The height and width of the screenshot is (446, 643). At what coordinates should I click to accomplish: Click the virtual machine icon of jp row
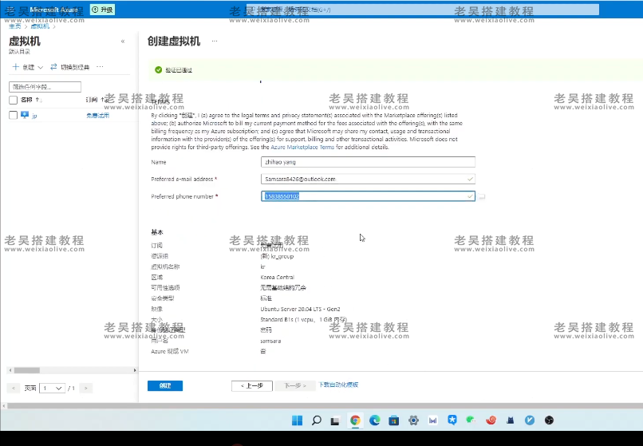pos(25,116)
